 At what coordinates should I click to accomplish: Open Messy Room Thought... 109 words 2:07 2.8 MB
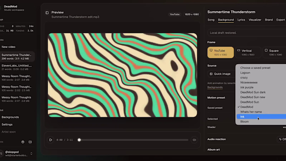[16, 78]
